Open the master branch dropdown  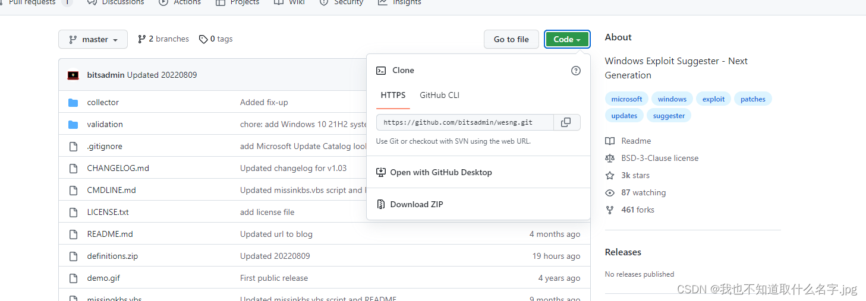coord(93,39)
